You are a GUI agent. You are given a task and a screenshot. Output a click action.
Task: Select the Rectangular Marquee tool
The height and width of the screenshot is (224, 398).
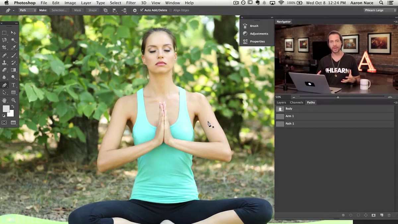[5, 33]
